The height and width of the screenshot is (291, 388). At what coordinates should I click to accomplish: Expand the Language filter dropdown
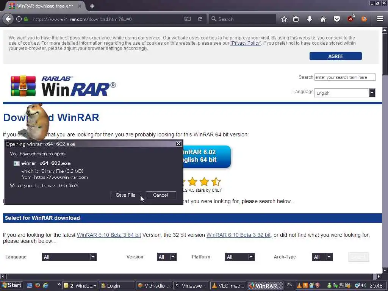(69, 257)
